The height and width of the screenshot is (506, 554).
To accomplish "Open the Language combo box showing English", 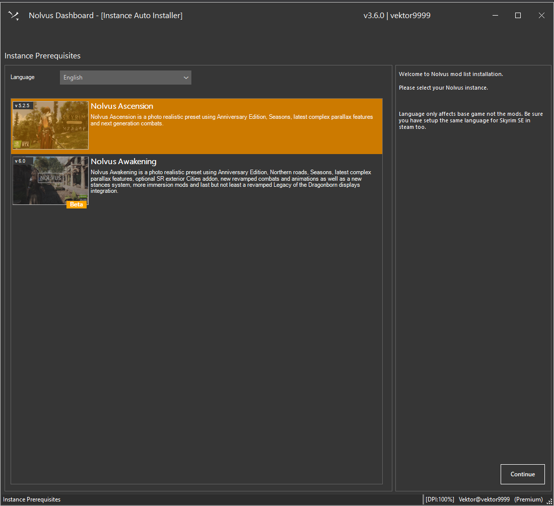I will tap(120, 78).
